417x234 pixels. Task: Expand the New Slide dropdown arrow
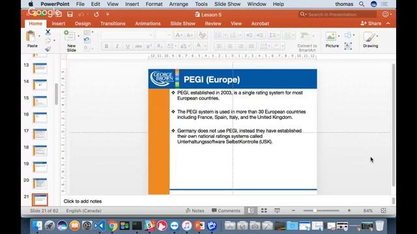pos(78,36)
